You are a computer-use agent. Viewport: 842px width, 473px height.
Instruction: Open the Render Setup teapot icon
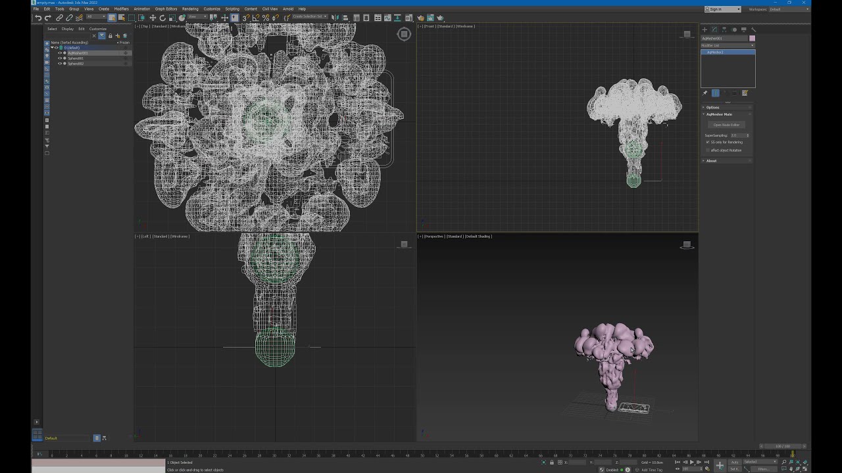(420, 18)
